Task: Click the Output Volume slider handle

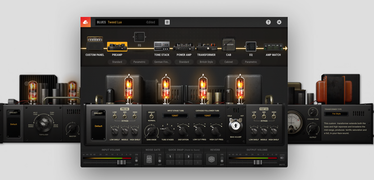Action: point(258,162)
